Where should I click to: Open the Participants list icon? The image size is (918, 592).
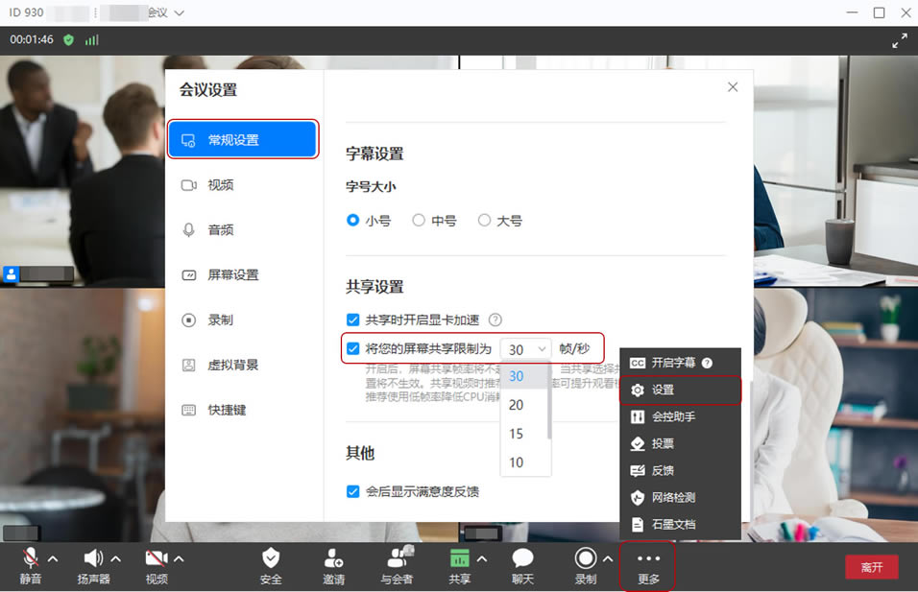396,558
